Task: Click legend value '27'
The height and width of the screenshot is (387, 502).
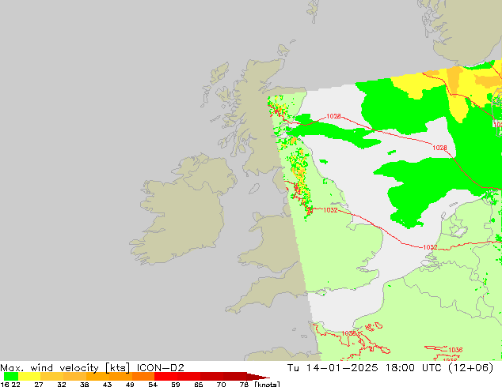Action: 39,384
